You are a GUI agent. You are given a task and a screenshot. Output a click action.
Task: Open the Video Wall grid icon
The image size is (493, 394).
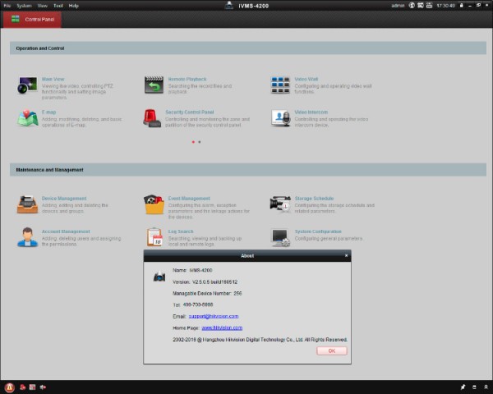[280, 85]
